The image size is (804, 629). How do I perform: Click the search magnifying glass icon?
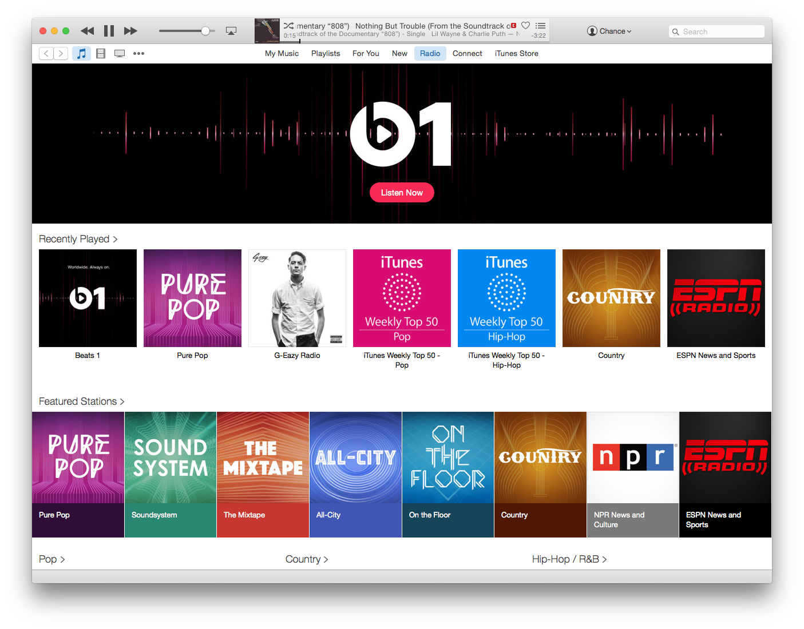click(x=676, y=31)
